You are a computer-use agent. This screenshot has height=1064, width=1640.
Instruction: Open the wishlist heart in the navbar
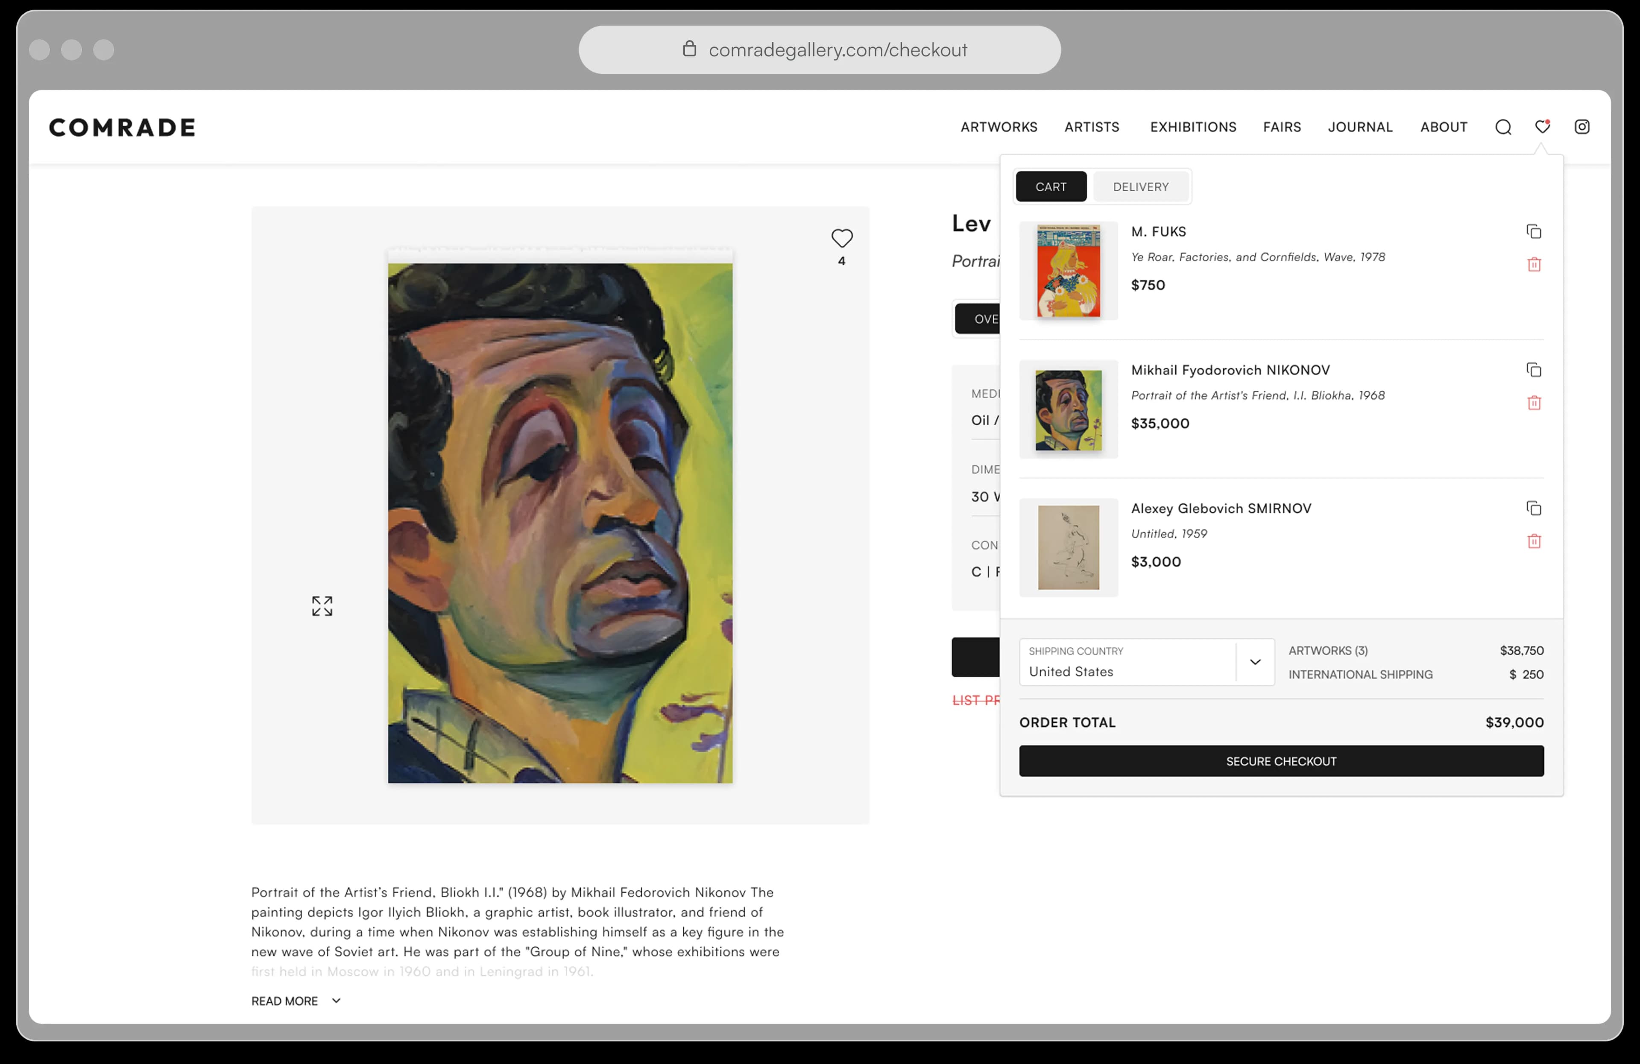pos(1542,126)
